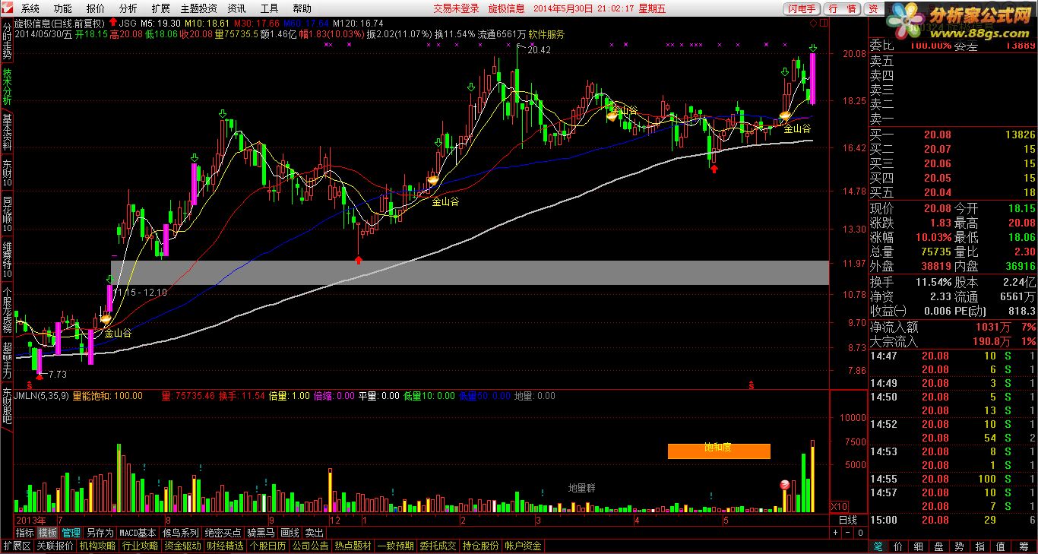Open the 维赛特10 side tab
This screenshot has height=554, width=1038.
tap(7, 259)
